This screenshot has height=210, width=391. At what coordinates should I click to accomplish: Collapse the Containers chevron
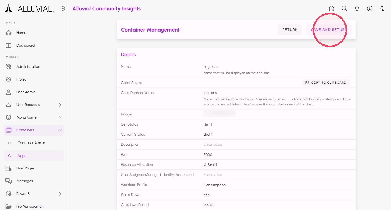60,130
